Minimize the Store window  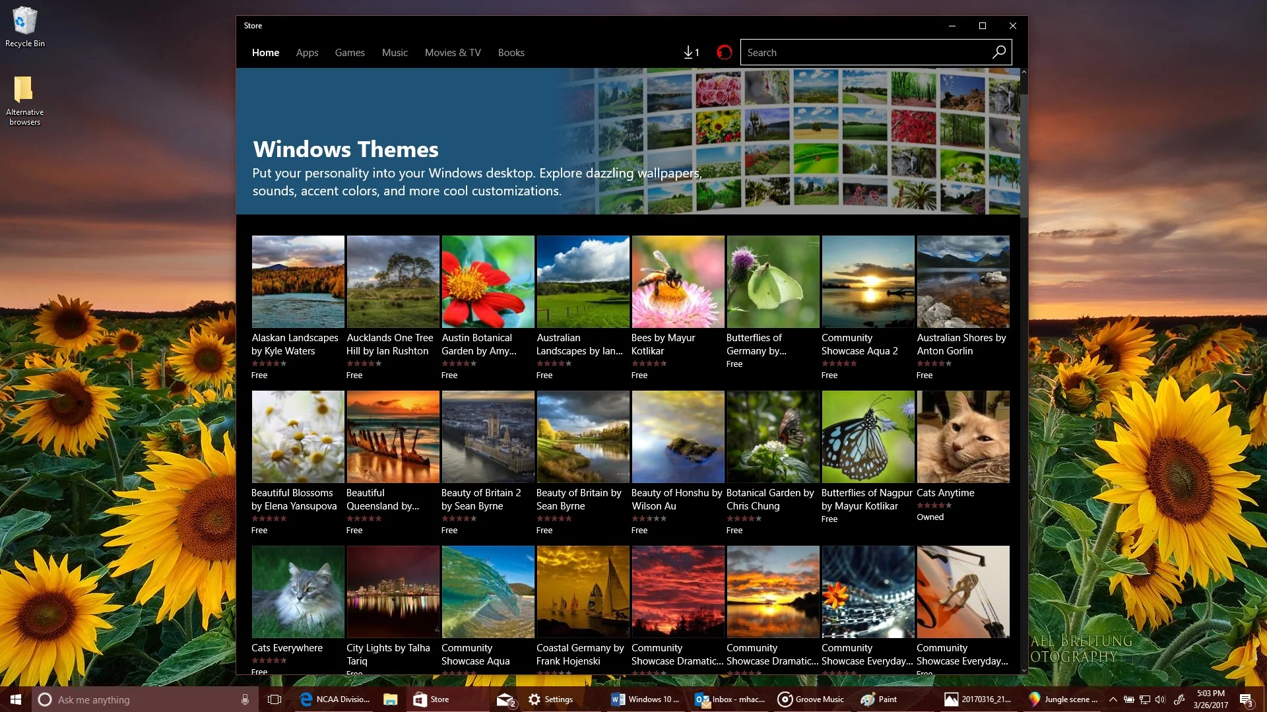point(952,26)
